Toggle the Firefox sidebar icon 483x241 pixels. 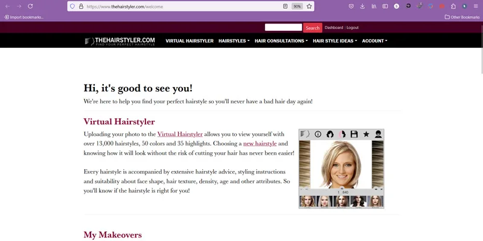click(x=385, y=6)
